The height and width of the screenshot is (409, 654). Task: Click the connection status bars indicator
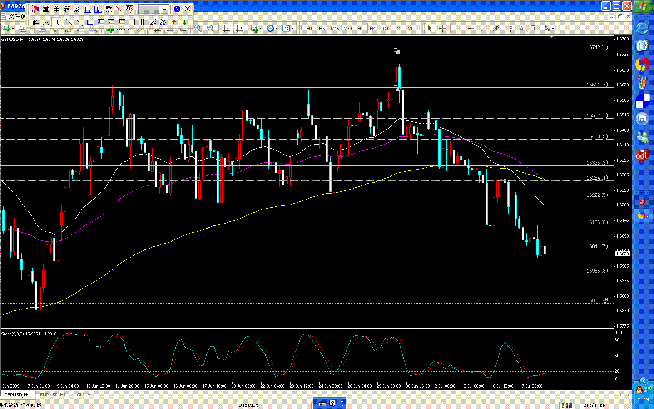tap(567, 405)
